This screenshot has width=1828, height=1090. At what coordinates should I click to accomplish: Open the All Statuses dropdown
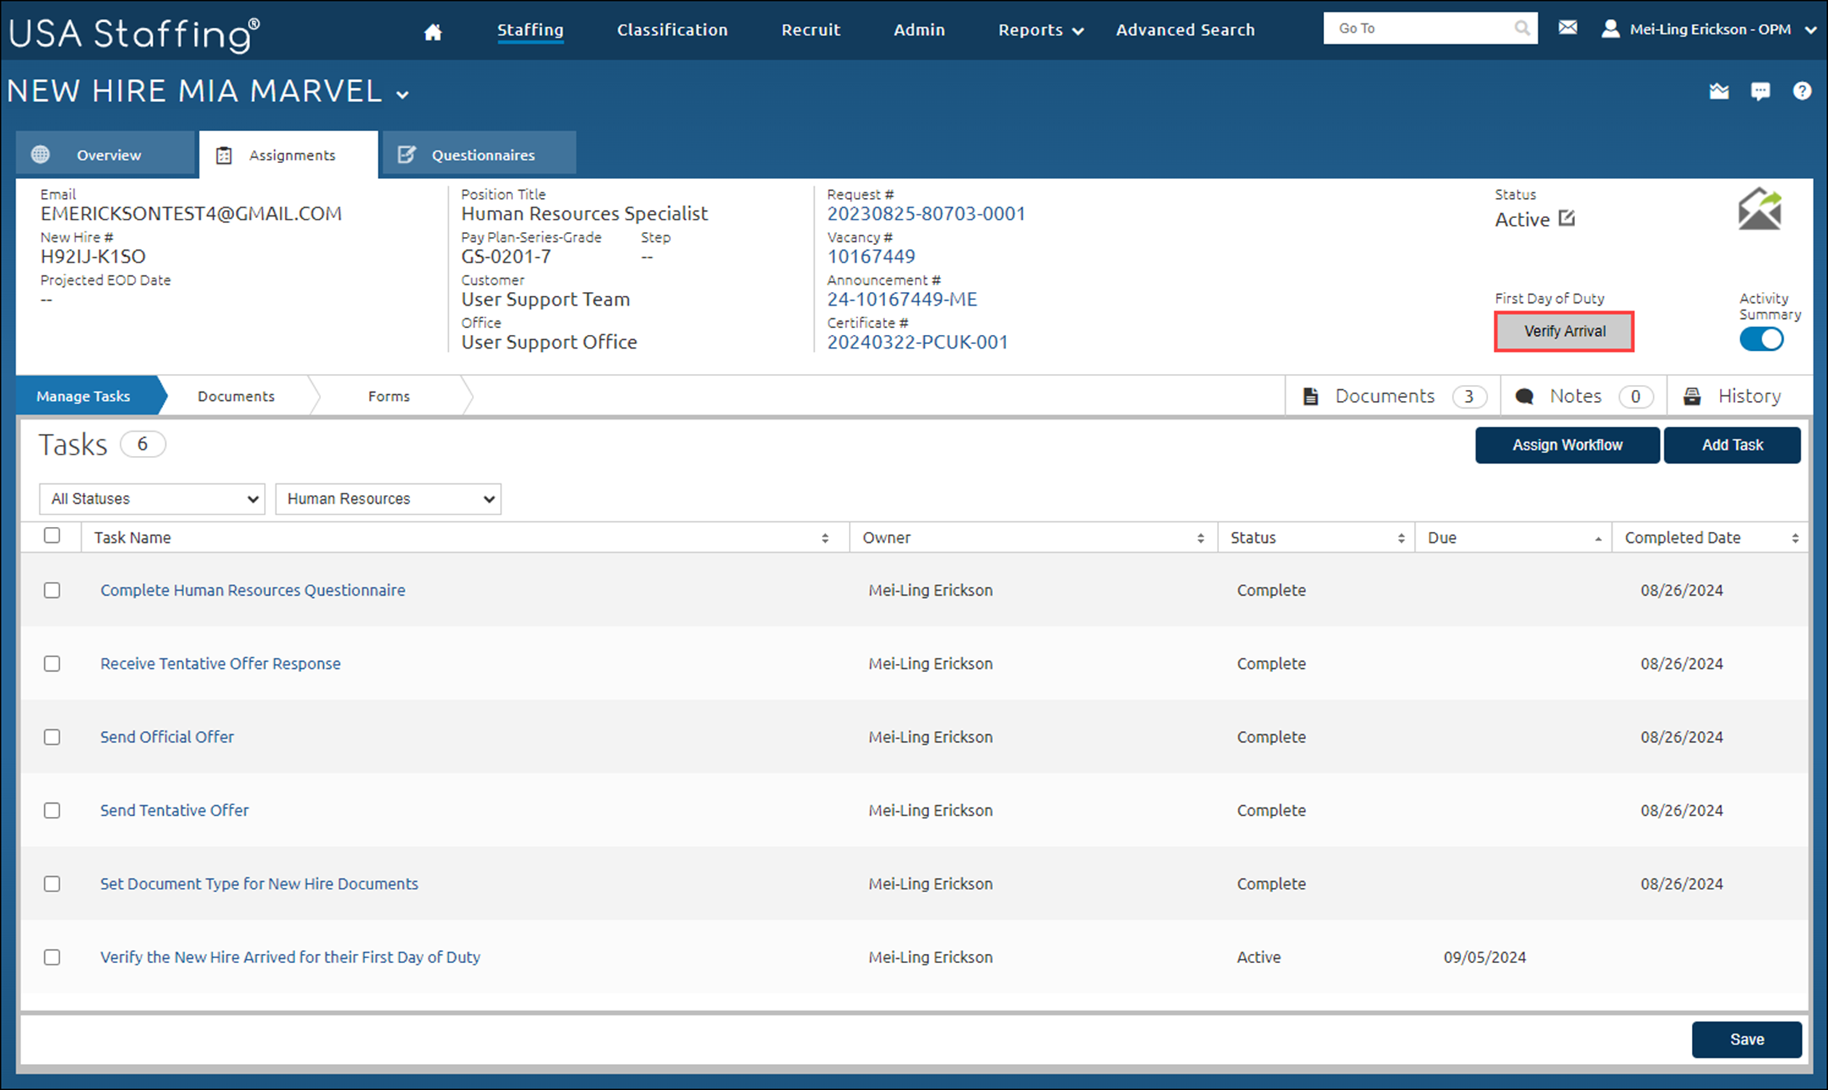tap(152, 499)
